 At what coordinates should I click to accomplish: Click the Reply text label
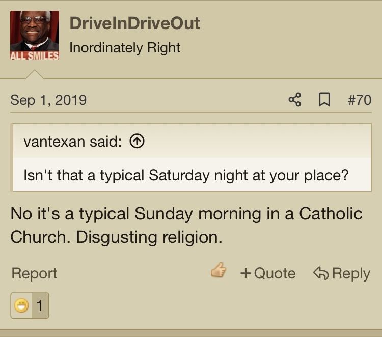click(x=351, y=274)
